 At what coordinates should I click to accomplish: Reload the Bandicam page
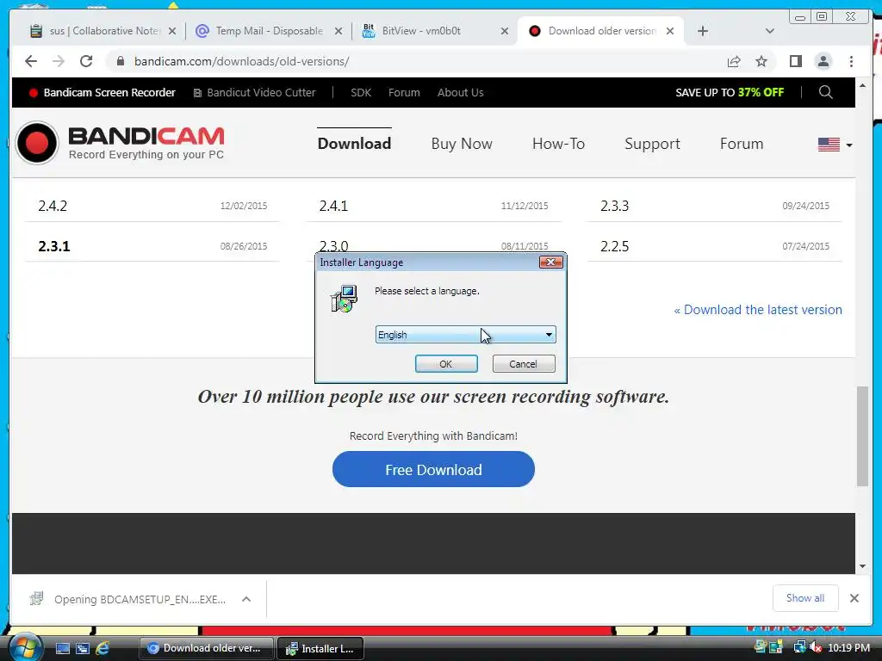tap(86, 61)
